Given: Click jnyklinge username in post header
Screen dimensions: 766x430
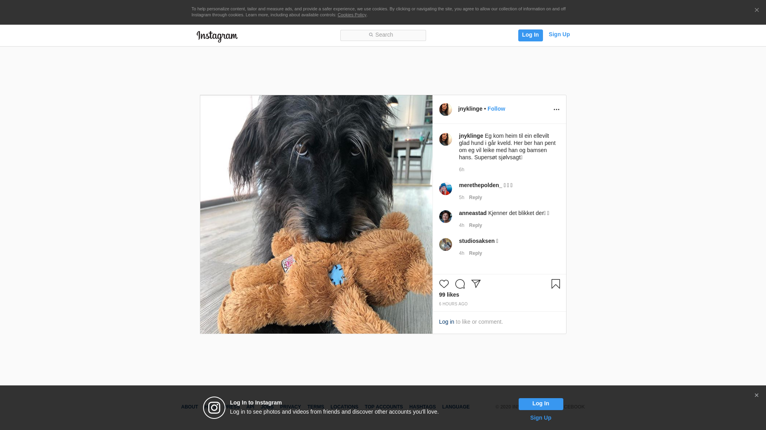Looking at the screenshot, I should [x=470, y=109].
